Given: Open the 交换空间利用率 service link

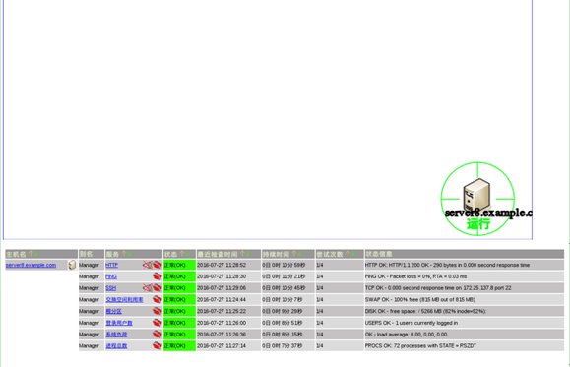Looking at the screenshot, I should tap(124, 300).
